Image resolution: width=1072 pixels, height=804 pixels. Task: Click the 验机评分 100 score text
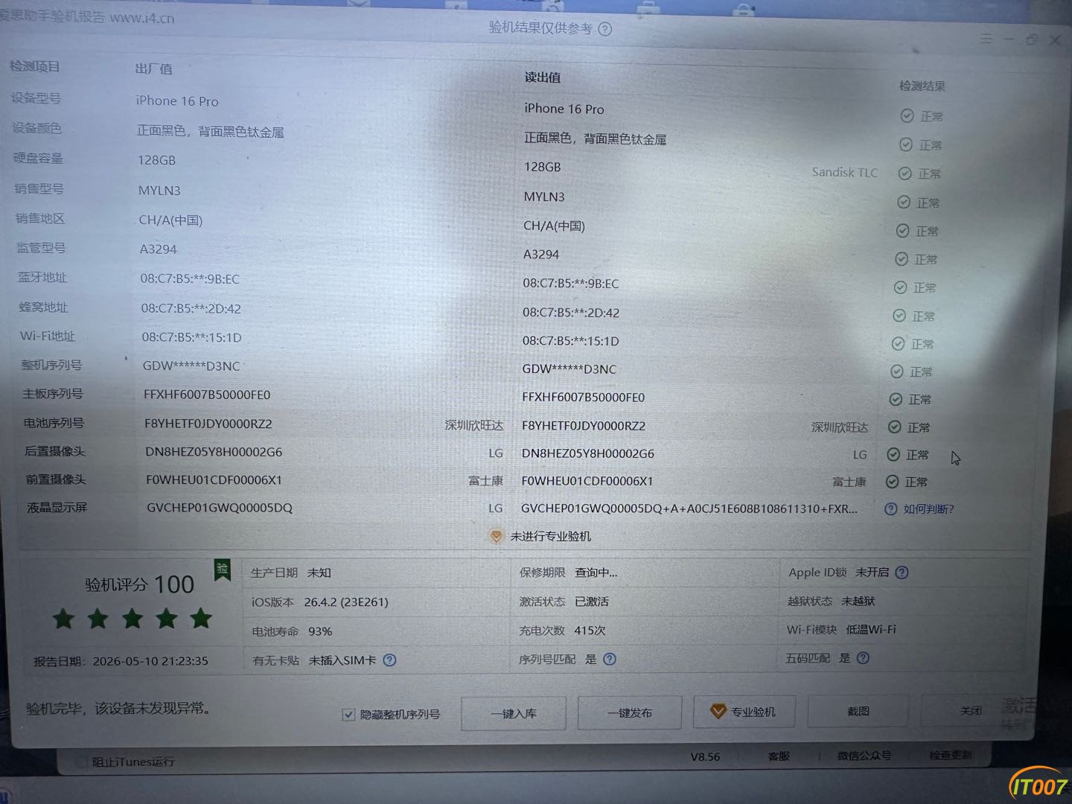139,584
